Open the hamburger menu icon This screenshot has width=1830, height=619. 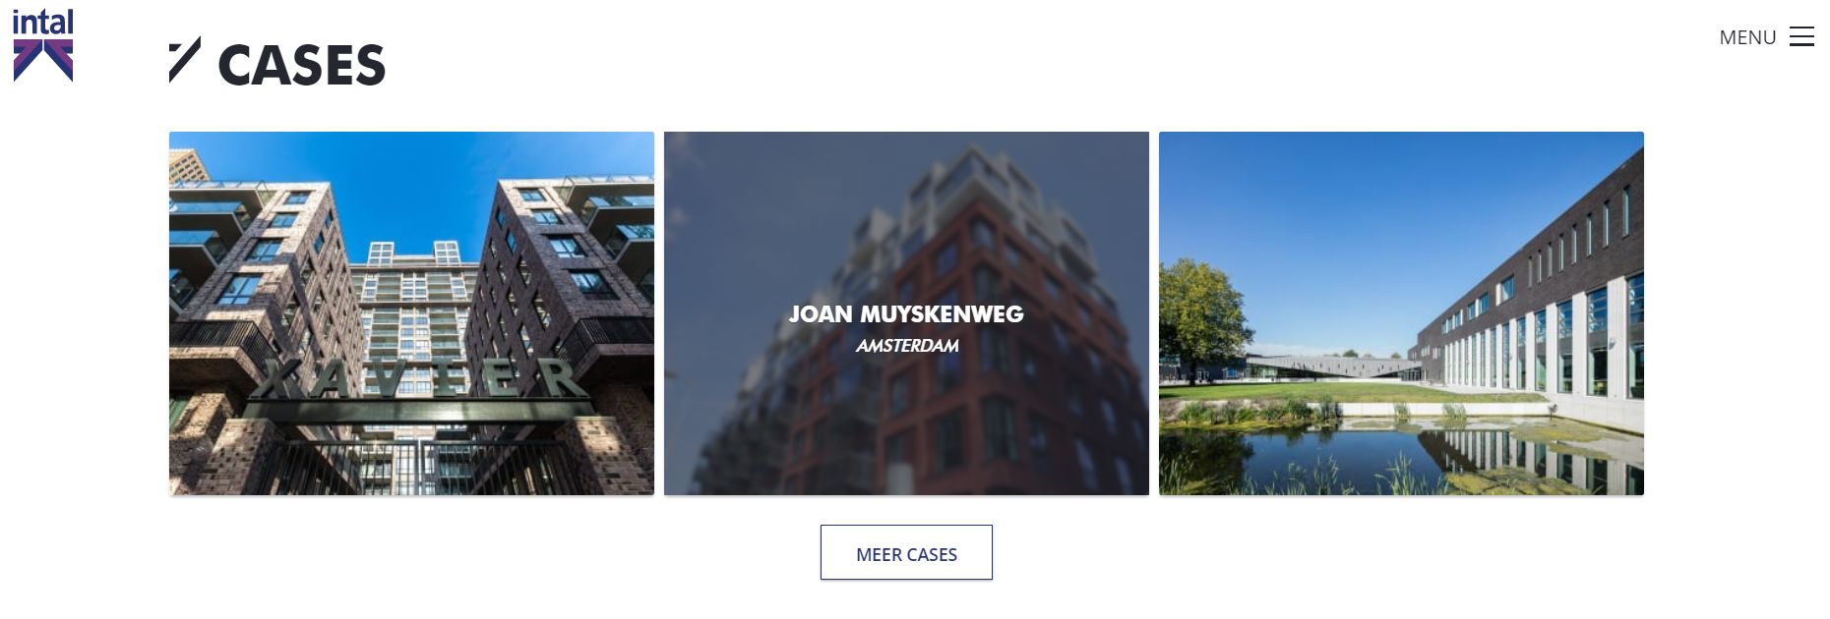tap(1801, 37)
